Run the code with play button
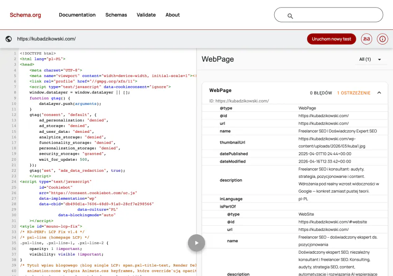This screenshot has width=393, height=276. click(196, 243)
